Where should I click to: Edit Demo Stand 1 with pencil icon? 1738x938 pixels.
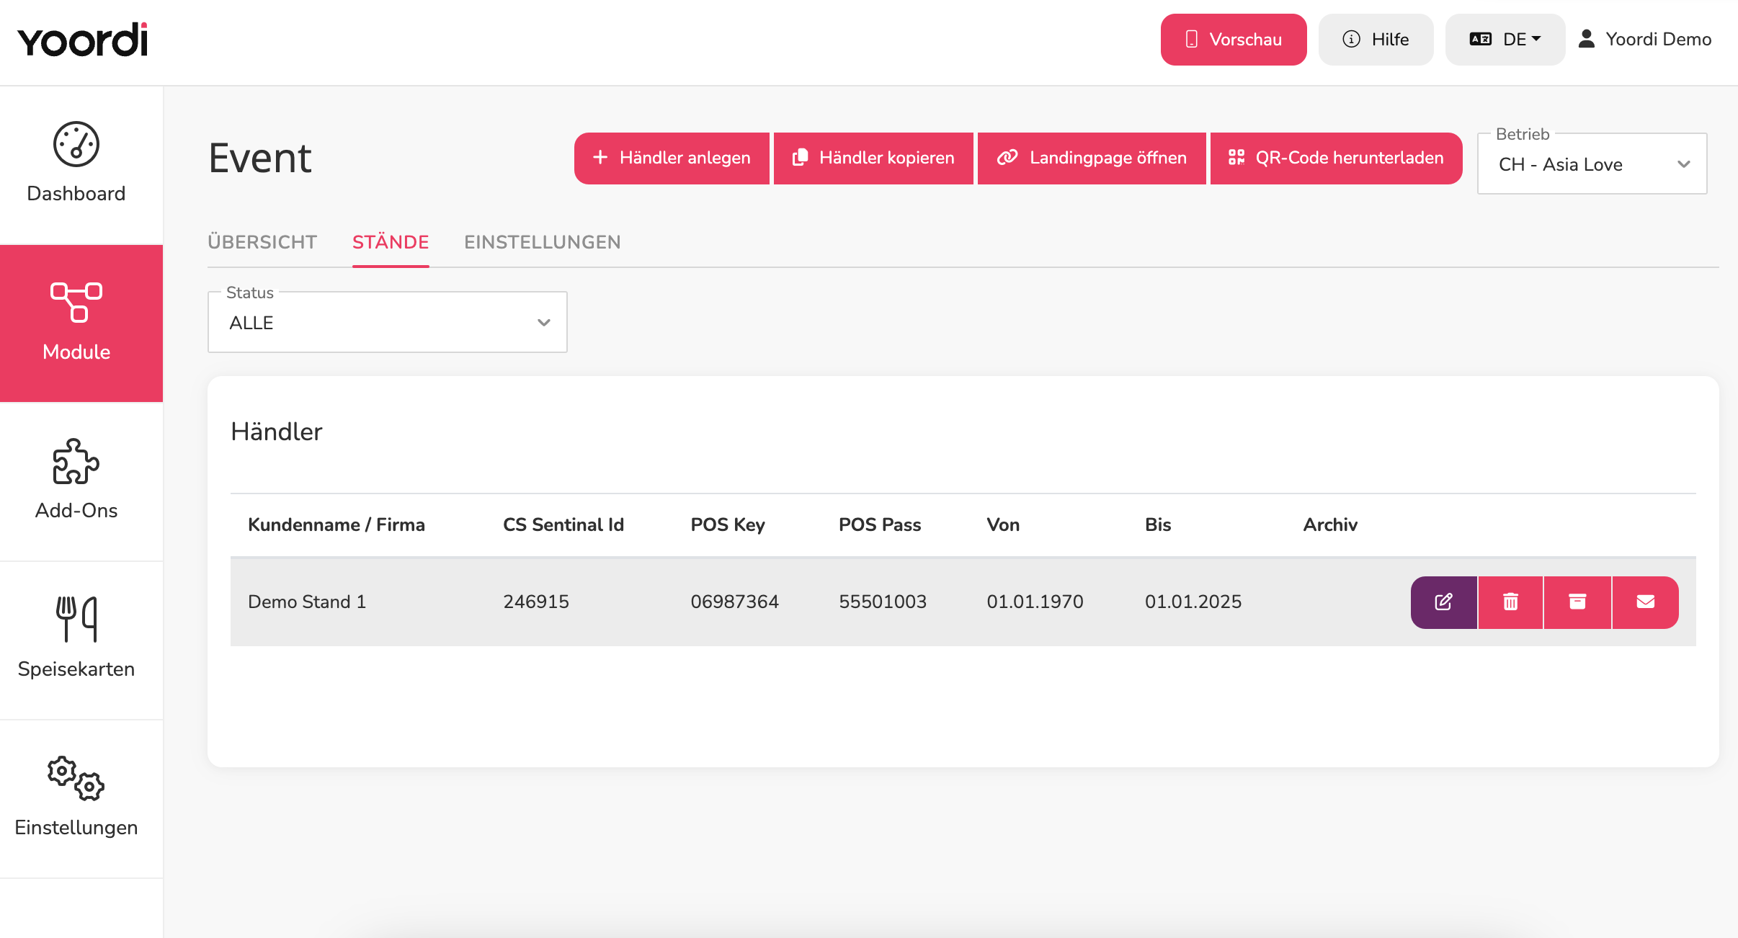(1444, 602)
